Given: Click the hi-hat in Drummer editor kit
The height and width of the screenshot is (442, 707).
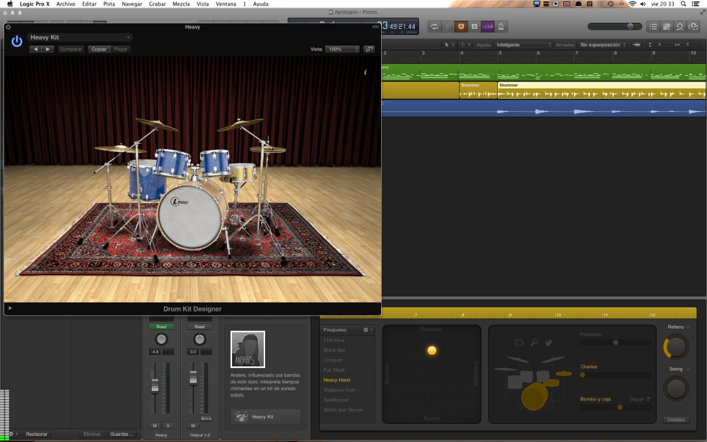Looking at the screenshot, I should 563,374.
